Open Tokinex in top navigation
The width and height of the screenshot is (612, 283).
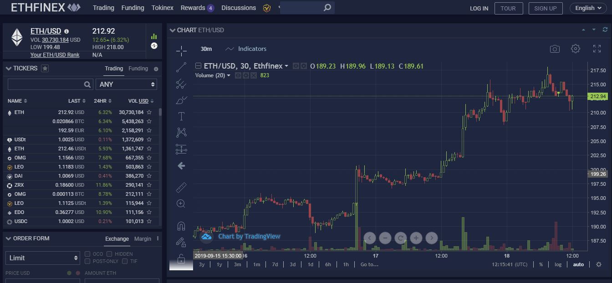coord(163,8)
